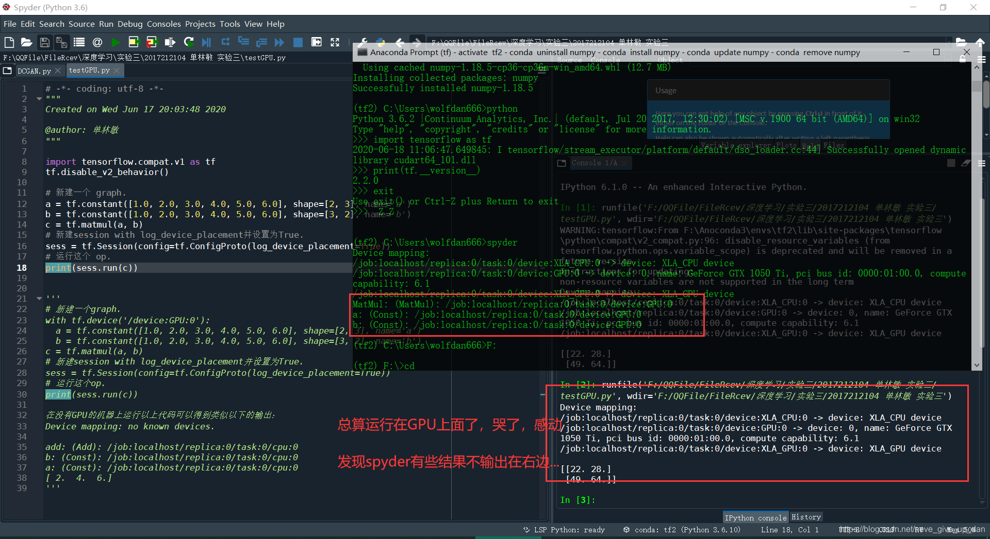Click the 'import tensorflow.compat.v1 as tf' line

click(130, 162)
